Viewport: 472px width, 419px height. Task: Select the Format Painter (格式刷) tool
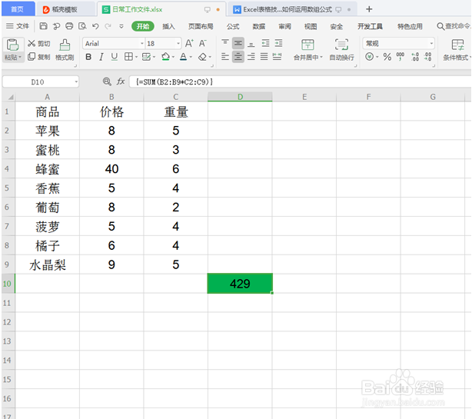point(65,50)
